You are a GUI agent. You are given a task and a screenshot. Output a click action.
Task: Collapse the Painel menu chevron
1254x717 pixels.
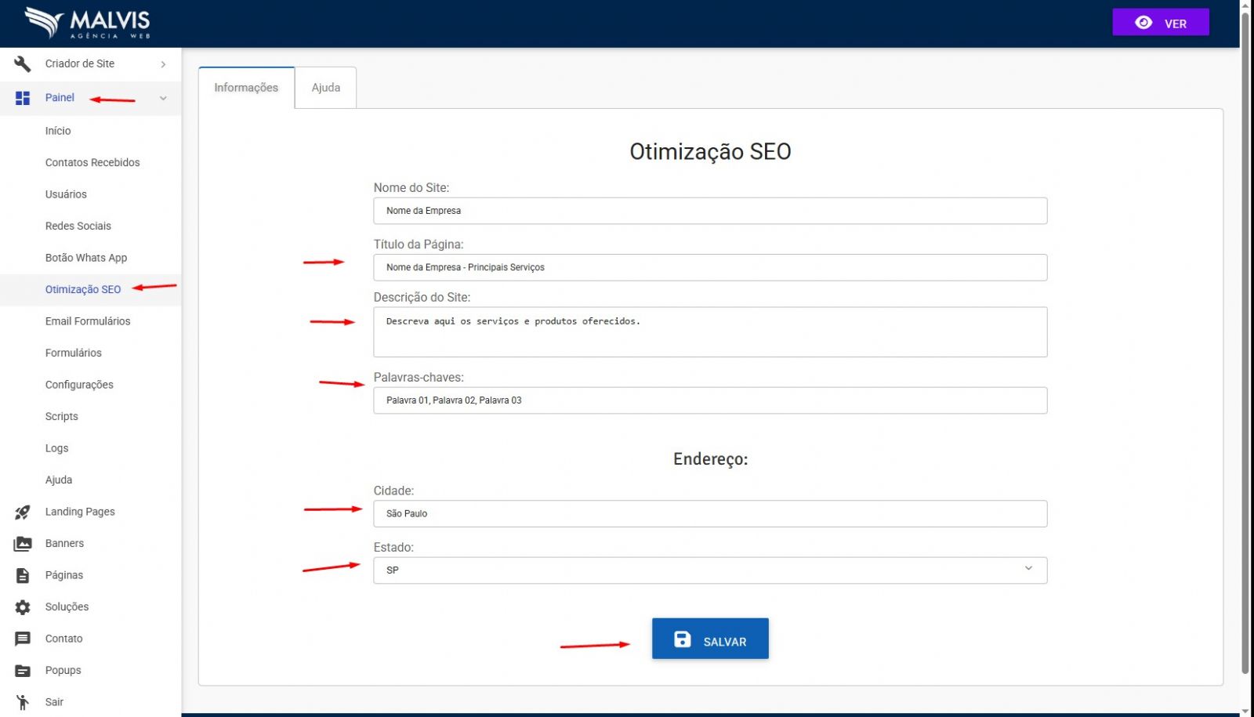tap(163, 98)
